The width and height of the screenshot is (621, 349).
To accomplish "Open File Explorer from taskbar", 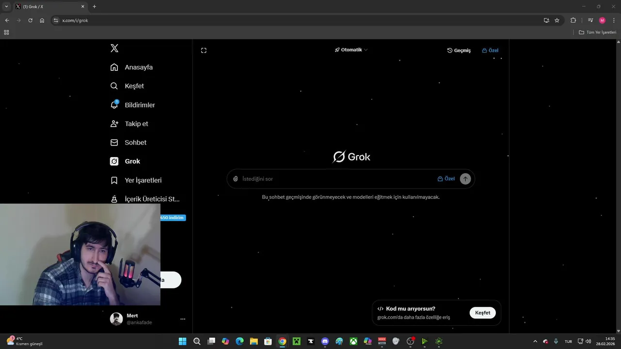I will coord(254,341).
